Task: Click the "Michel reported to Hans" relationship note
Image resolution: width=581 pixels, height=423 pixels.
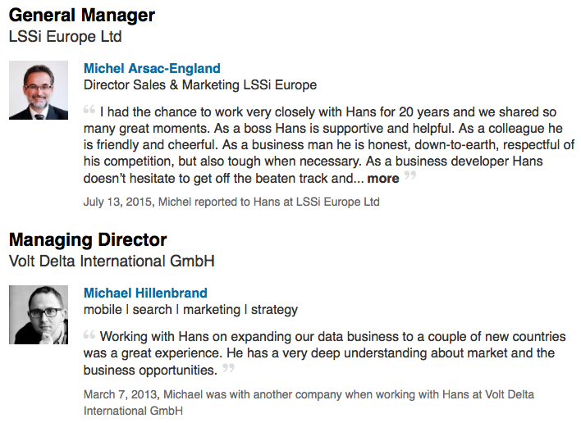Action: point(268,201)
